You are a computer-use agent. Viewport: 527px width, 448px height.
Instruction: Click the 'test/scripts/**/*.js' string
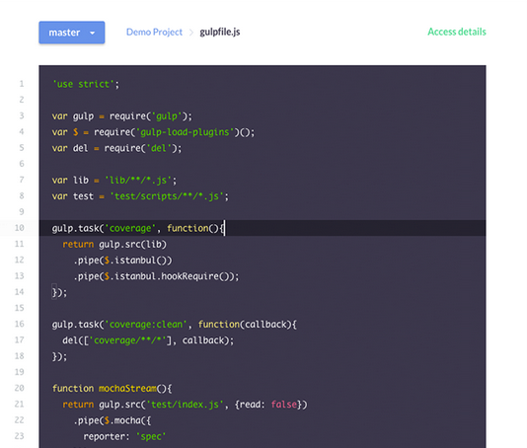tap(167, 196)
